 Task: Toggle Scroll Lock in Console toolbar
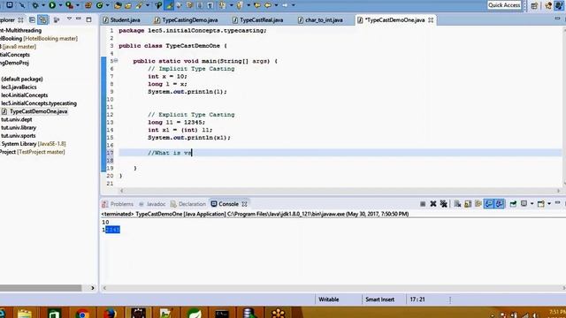[x=468, y=204]
